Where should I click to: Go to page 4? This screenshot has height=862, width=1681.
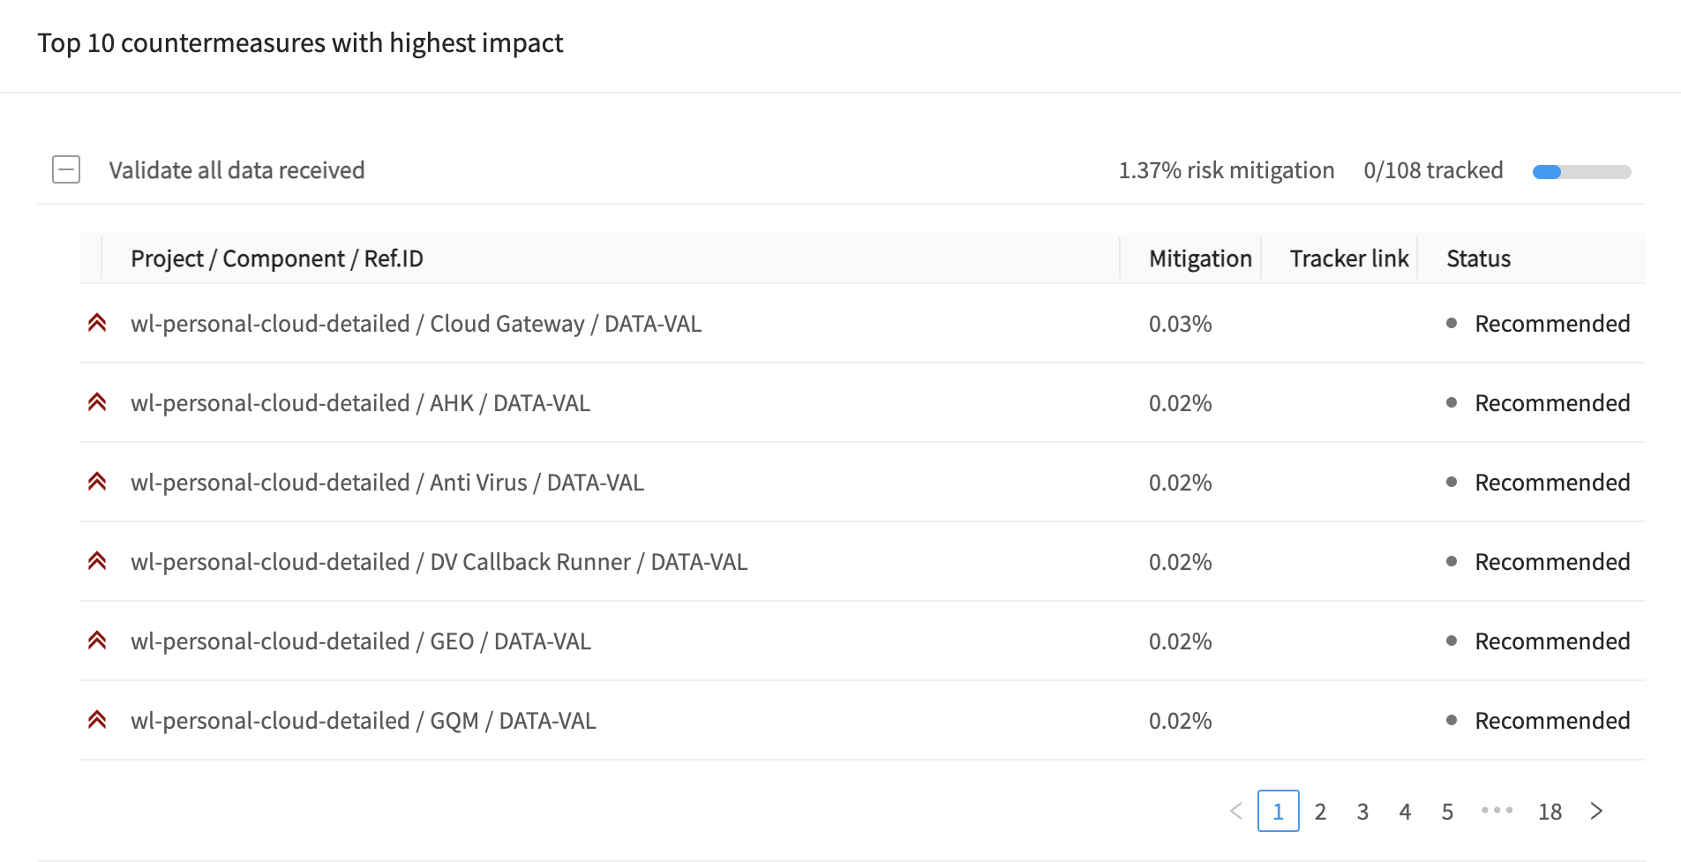point(1405,811)
